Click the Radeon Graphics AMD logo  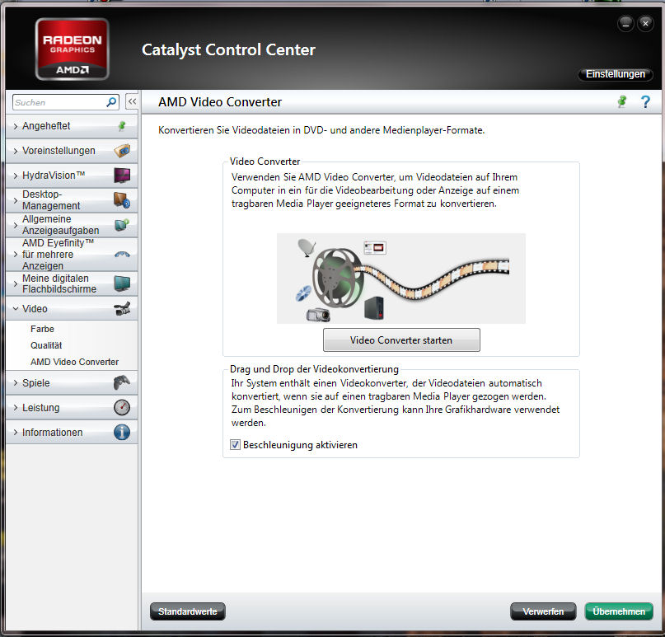pyautogui.click(x=72, y=49)
